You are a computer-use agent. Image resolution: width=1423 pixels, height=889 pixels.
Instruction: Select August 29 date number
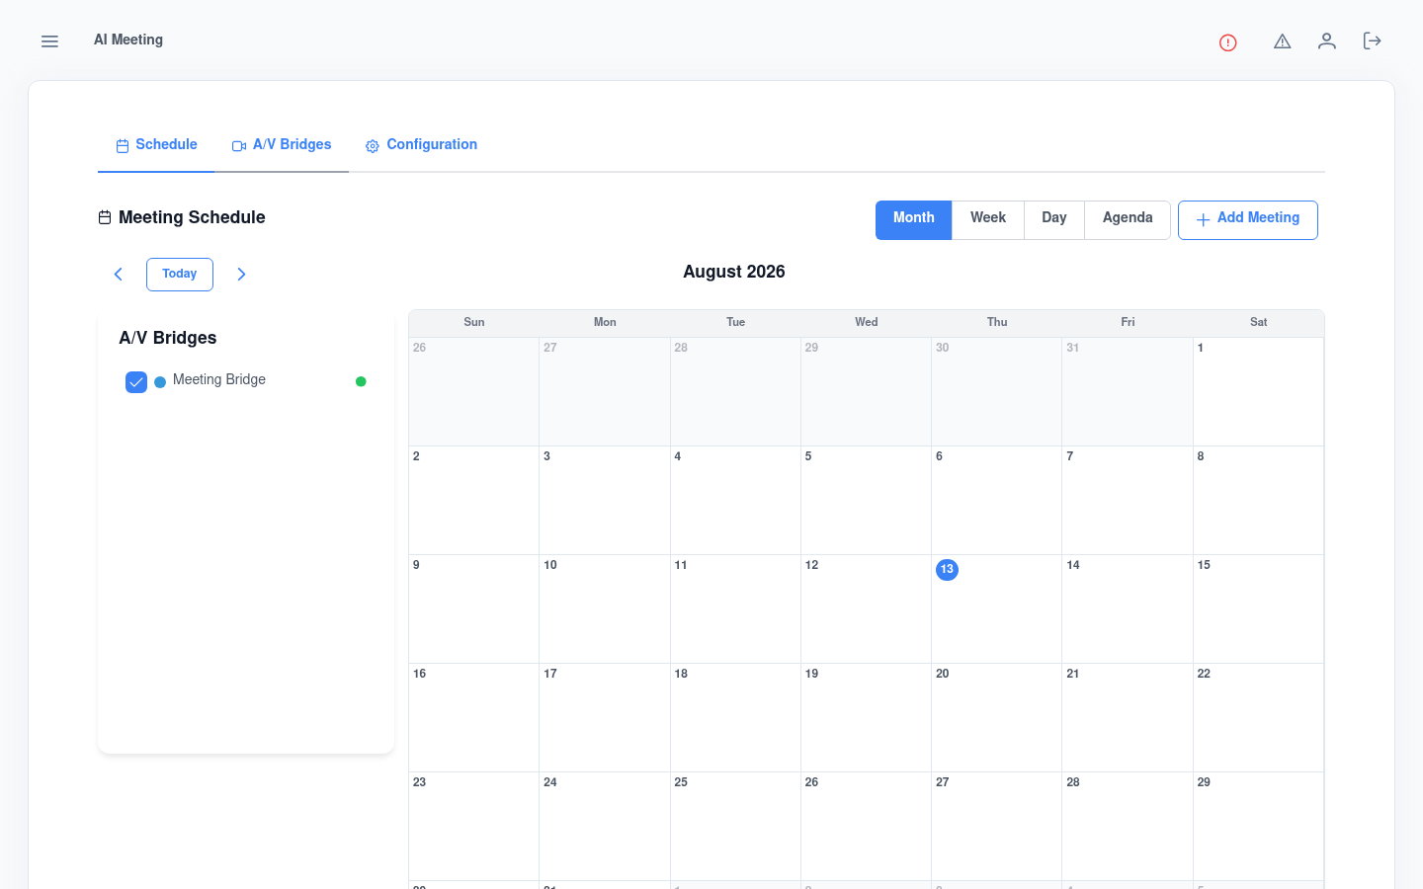[x=1204, y=782]
